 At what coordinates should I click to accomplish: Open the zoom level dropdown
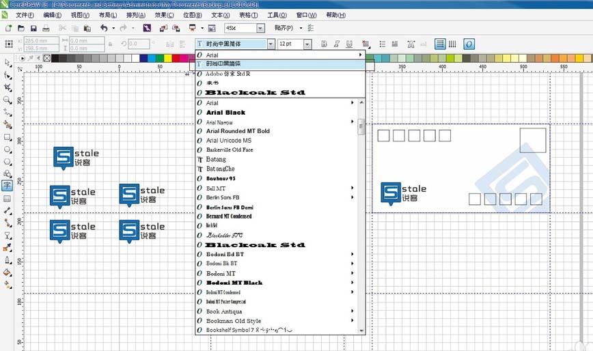pos(260,28)
